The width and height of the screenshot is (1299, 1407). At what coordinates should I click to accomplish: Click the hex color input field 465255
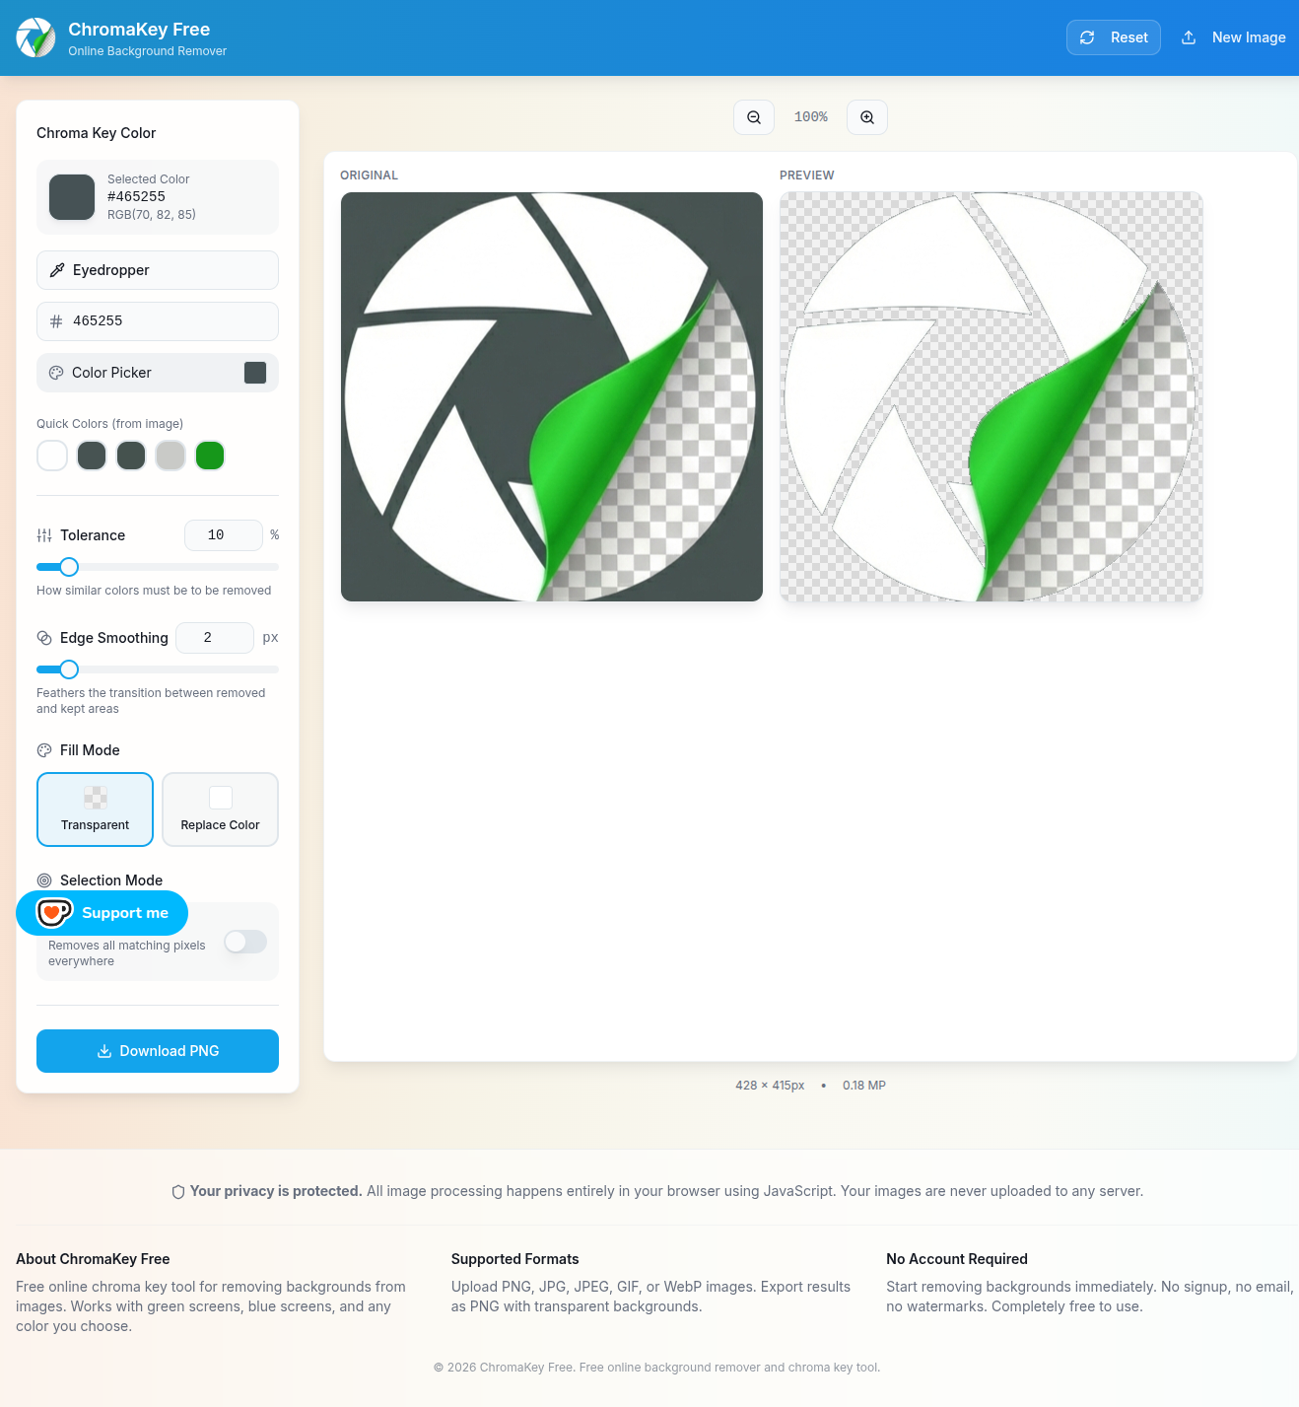158,321
